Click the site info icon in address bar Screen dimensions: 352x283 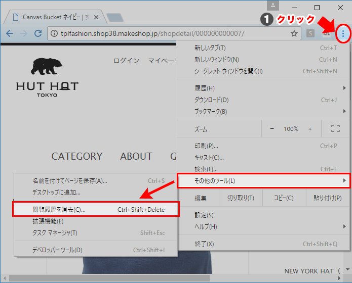[x=54, y=34]
